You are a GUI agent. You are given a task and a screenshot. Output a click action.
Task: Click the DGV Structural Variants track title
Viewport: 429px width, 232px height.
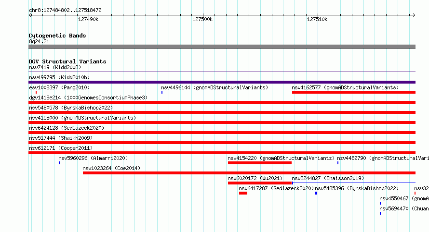coord(67,61)
